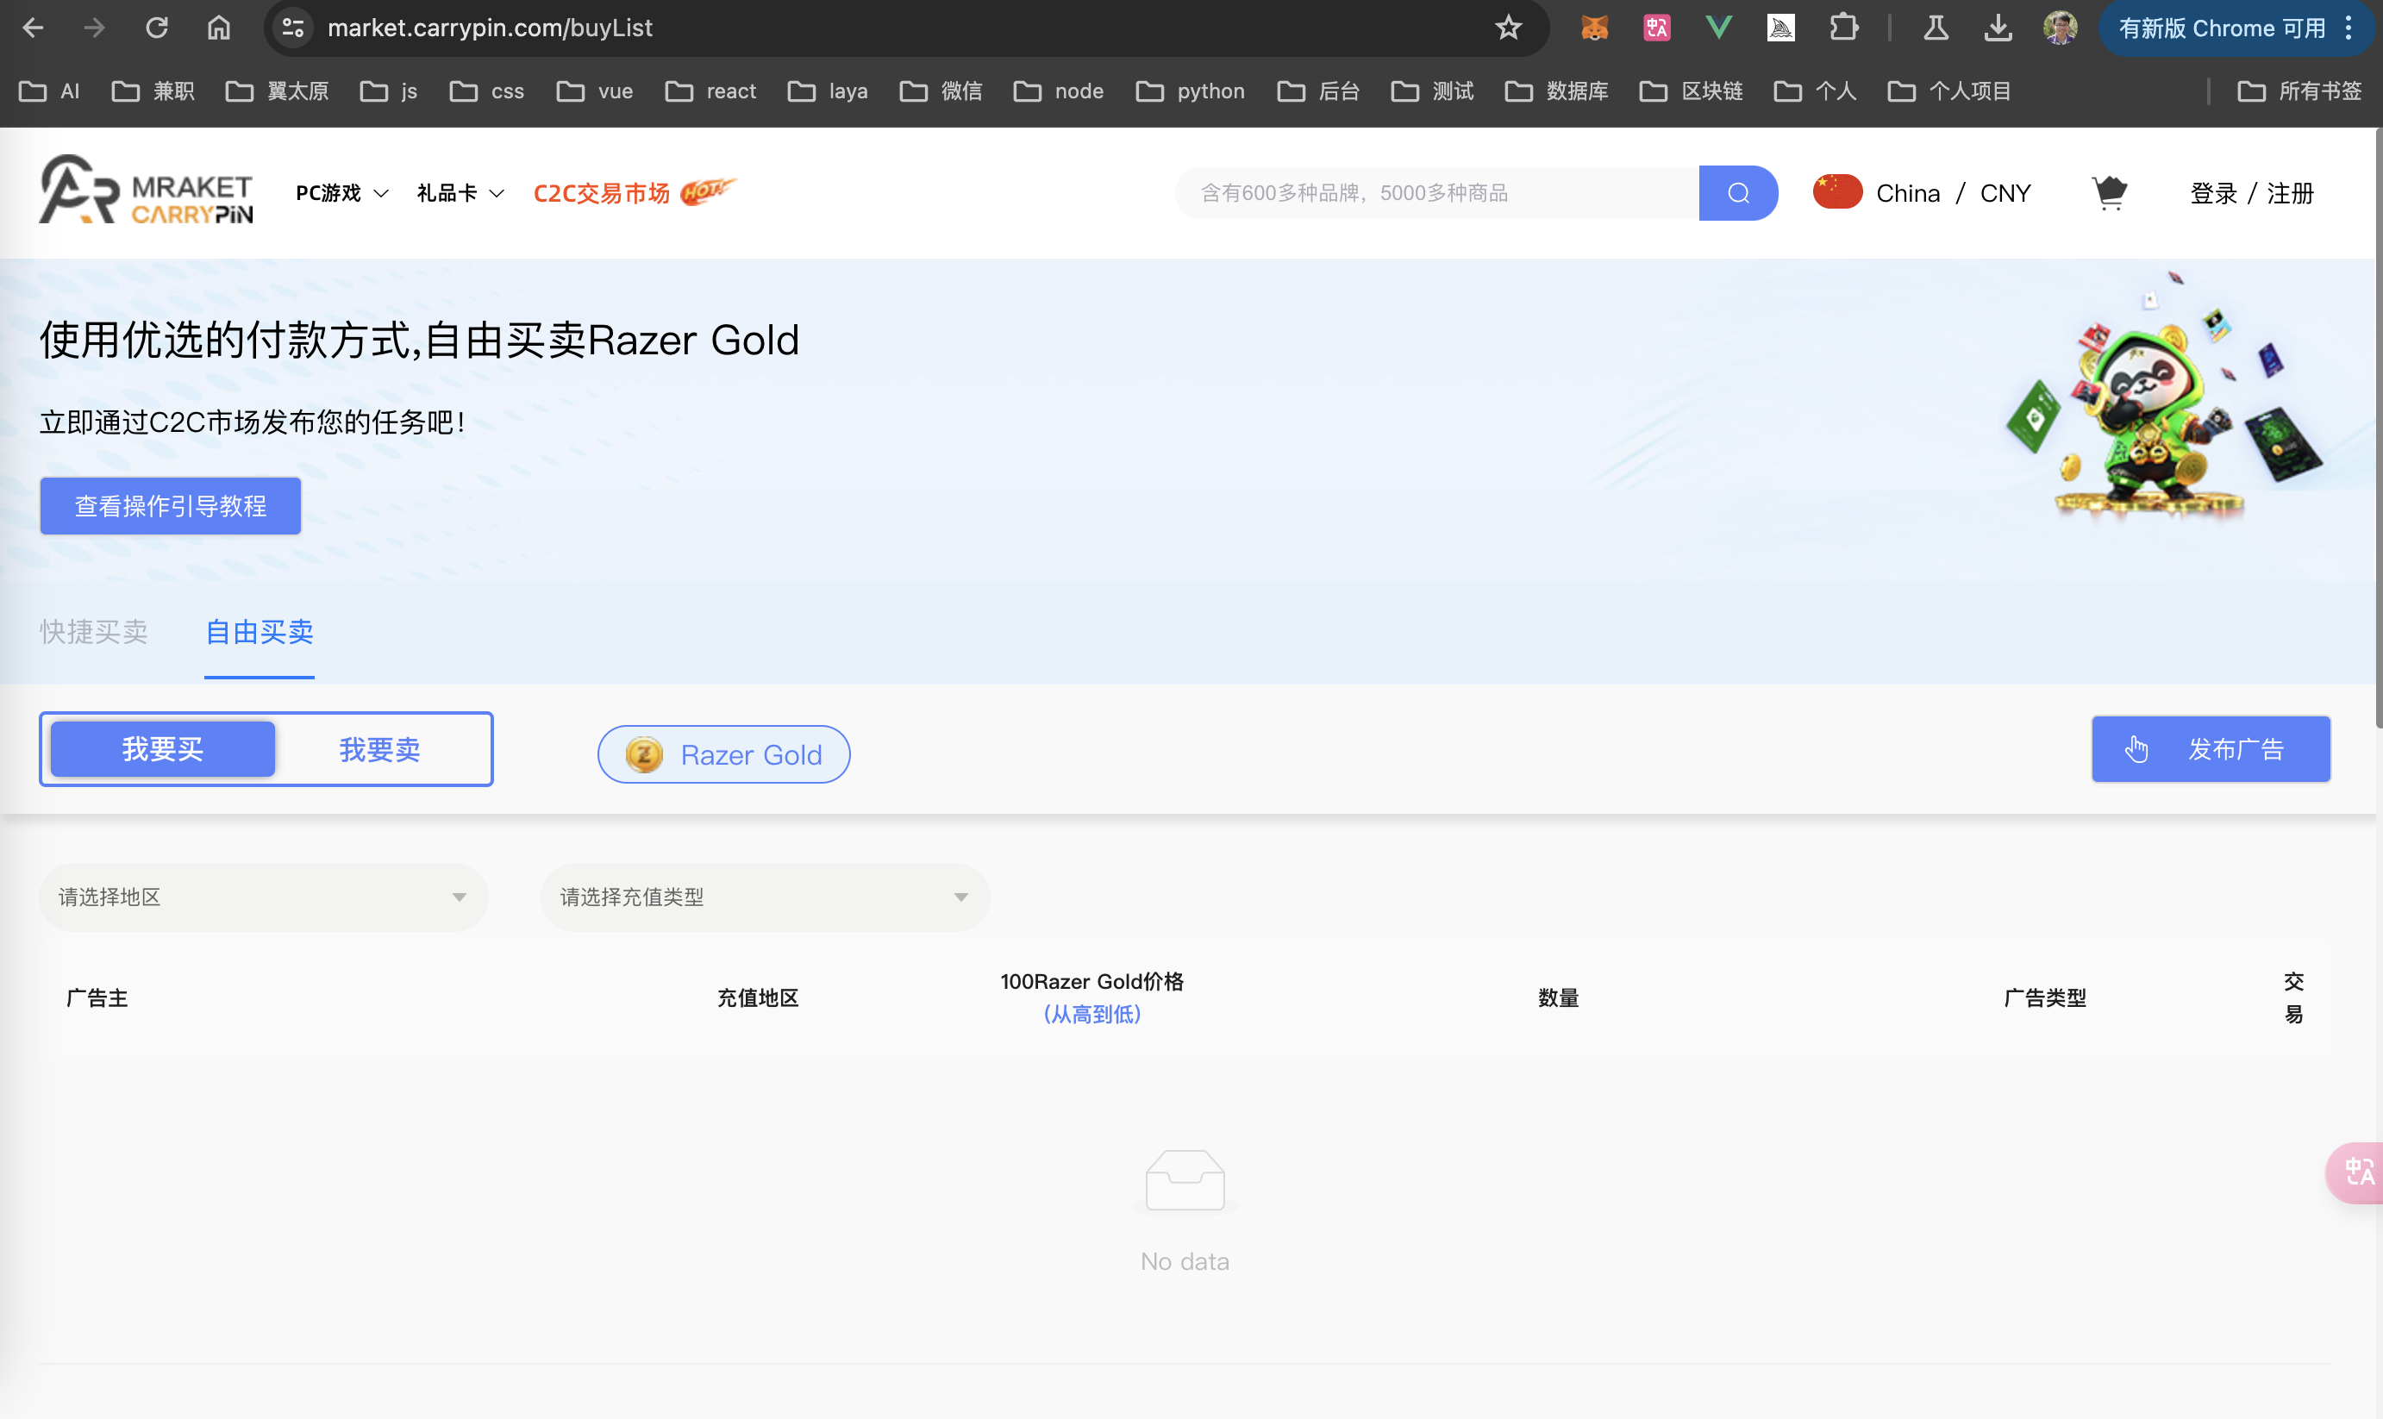Open the css bookmarks folder
2383x1419 pixels.
(487, 91)
